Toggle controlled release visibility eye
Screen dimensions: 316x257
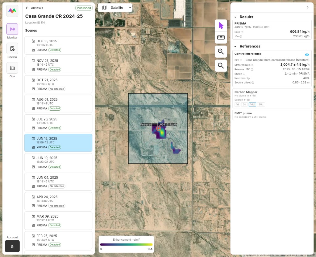[x=307, y=55]
